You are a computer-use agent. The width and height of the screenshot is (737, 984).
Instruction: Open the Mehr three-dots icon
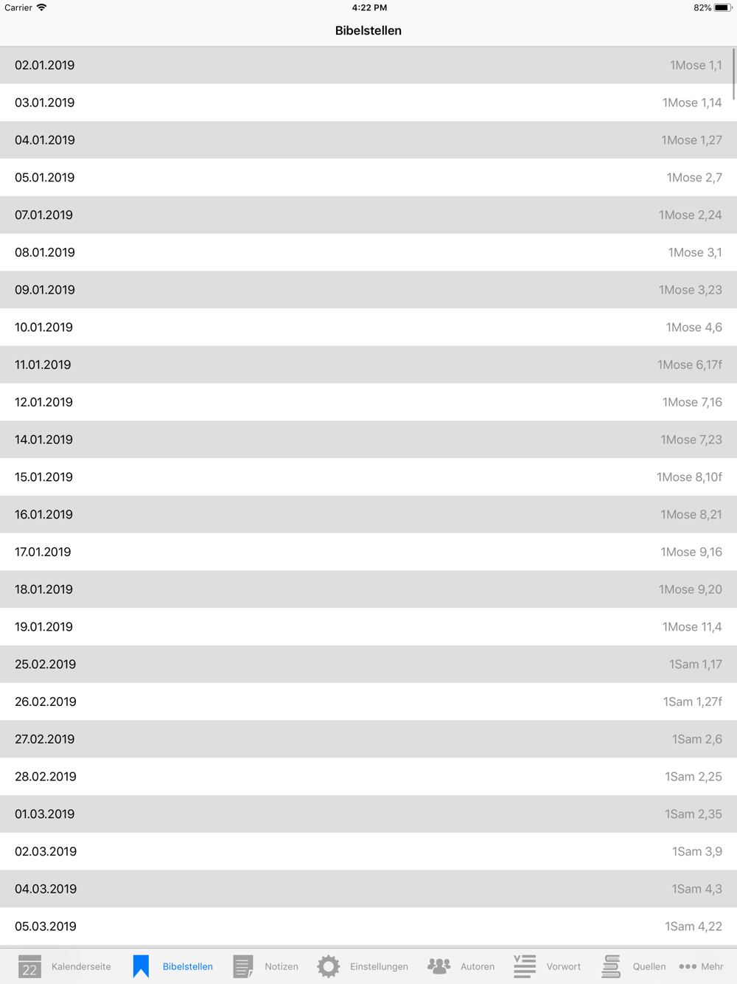[x=688, y=966]
